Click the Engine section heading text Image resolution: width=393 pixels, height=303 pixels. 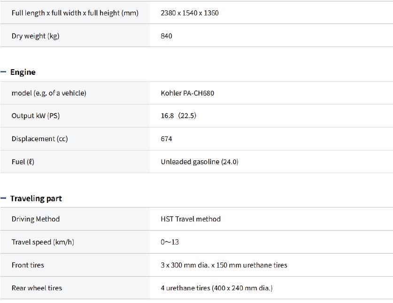23,72
